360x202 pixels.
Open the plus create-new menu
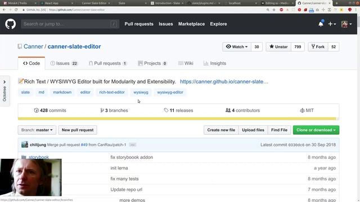pos(332,24)
